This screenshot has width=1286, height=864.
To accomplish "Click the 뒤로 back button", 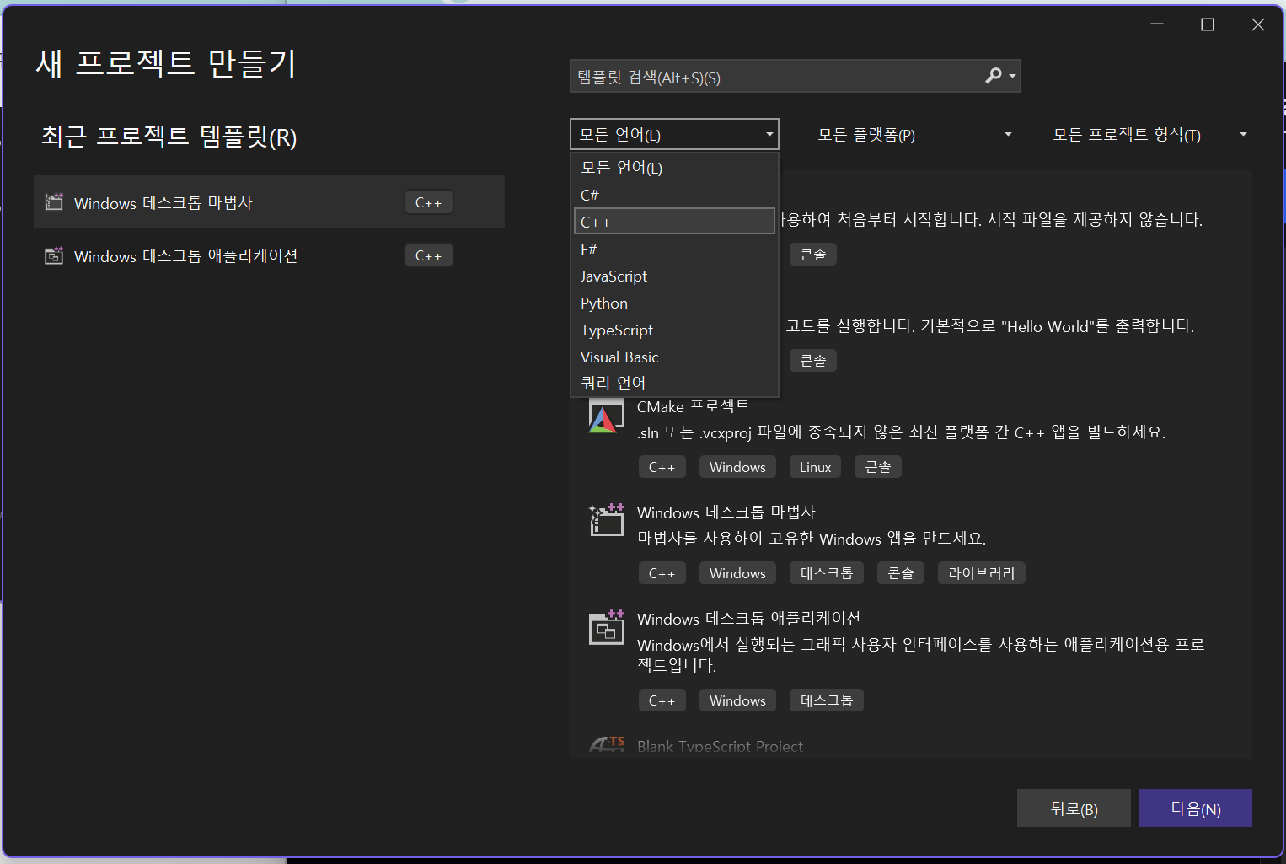I will coord(1074,808).
